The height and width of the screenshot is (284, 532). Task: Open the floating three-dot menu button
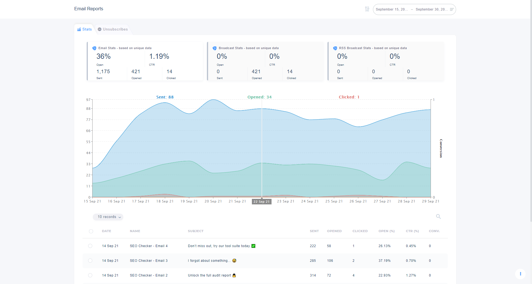520,274
